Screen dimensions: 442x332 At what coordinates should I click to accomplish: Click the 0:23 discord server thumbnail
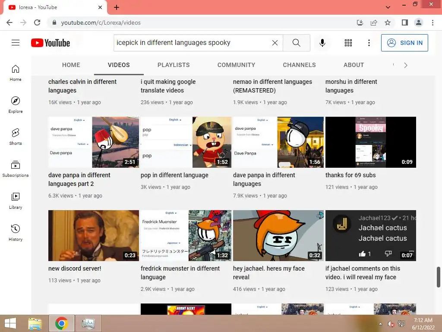(94, 236)
